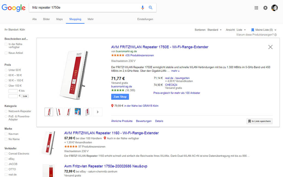Select second product thumbnail image
283x177 pixels.
[x=58, y=112]
